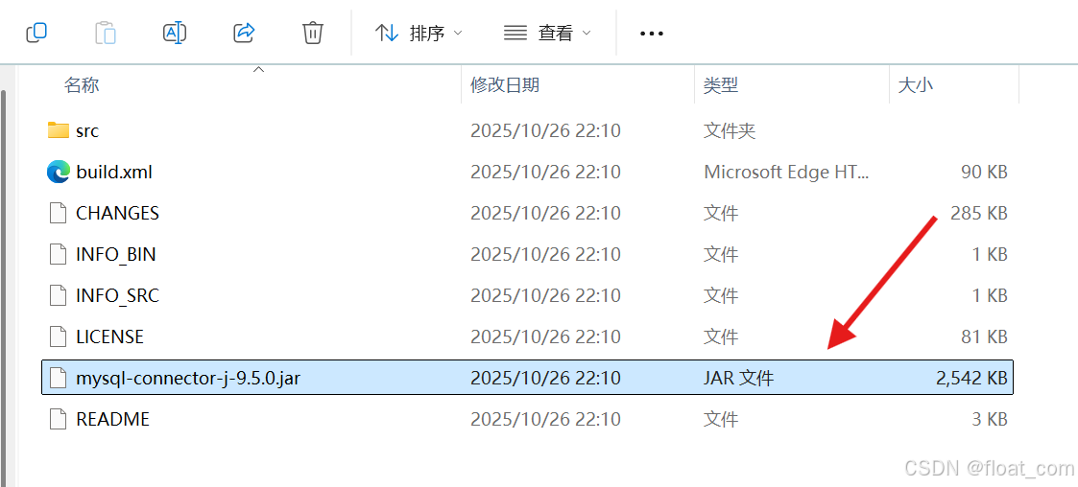This screenshot has height=487, width=1078.
Task: Open the 排序 sort dropdown
Action: click(418, 33)
